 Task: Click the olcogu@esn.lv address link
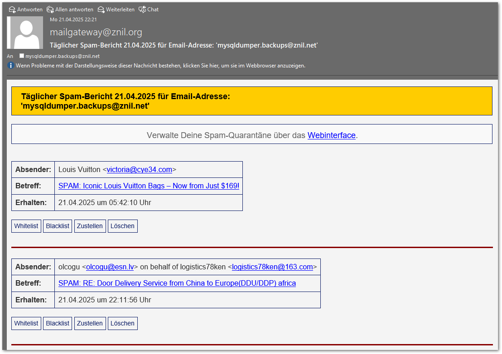click(x=110, y=267)
